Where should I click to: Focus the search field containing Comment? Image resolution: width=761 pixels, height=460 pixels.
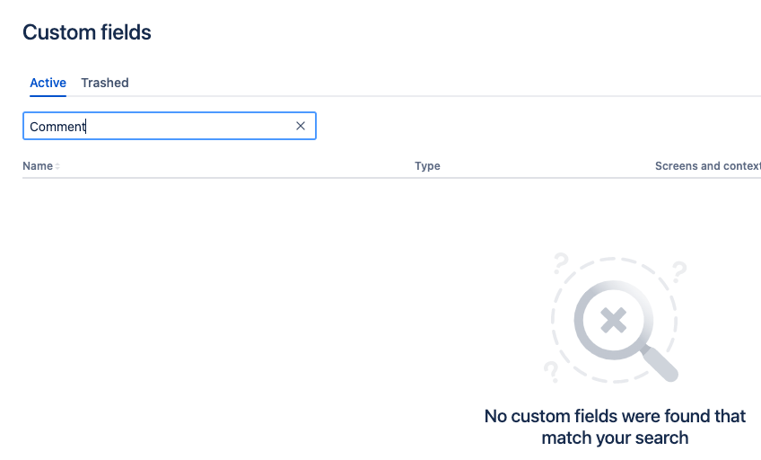tap(170, 126)
